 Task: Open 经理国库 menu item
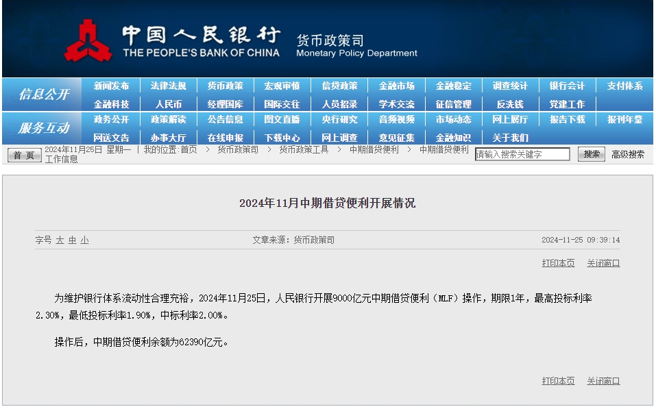(x=225, y=104)
